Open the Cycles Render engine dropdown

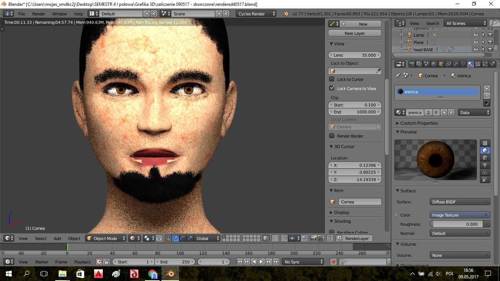tap(256, 14)
